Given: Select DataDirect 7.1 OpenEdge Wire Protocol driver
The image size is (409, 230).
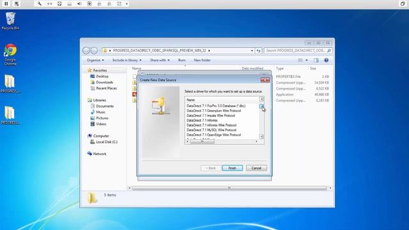Looking at the screenshot, I should [213, 135].
